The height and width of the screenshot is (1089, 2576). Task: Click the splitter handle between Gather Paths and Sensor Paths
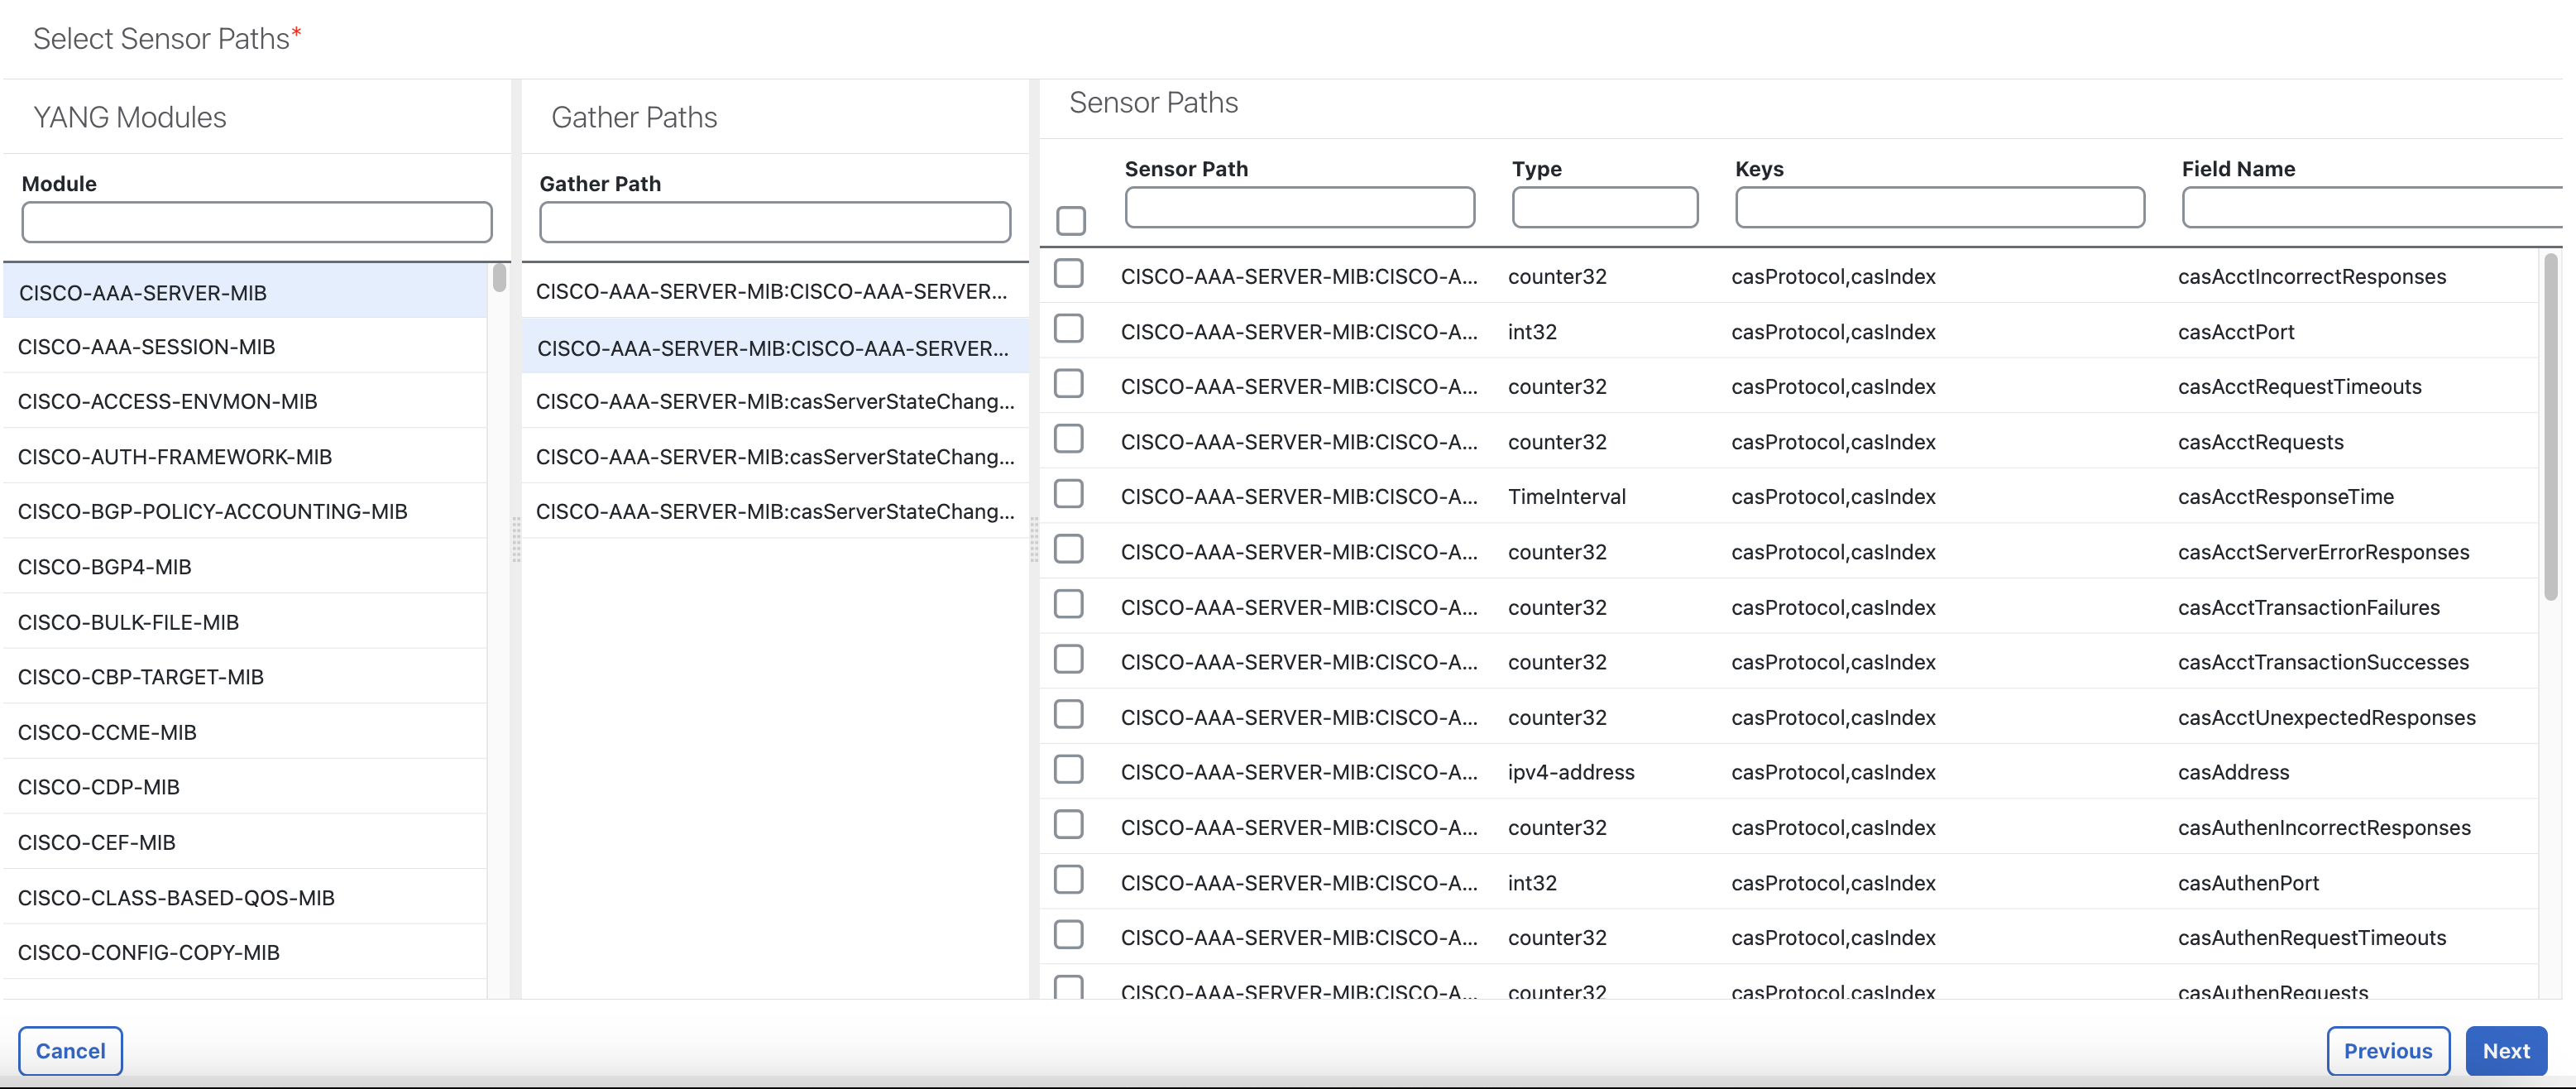coord(1034,539)
